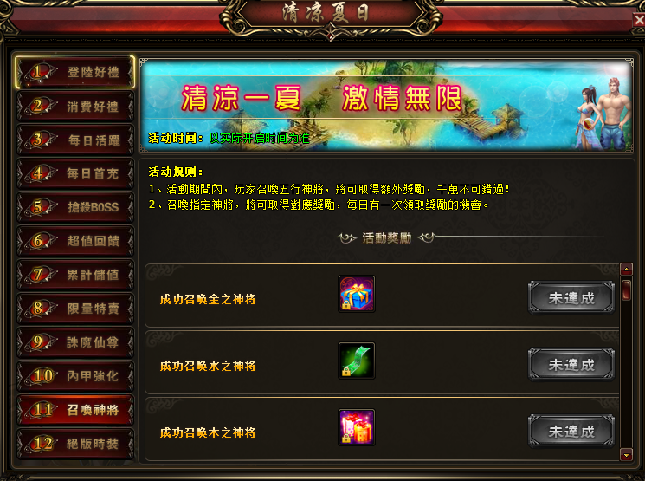Open the 限量特賣 tab

pos(75,309)
